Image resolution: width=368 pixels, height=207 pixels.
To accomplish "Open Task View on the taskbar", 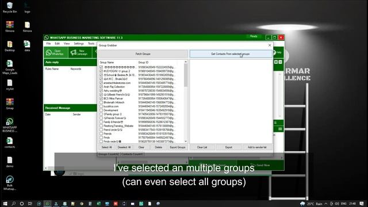I will [30, 204].
